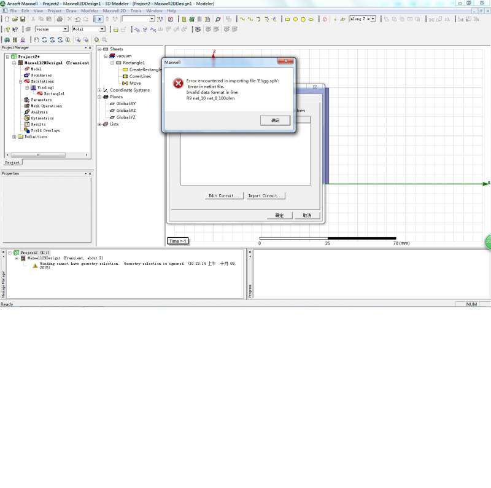This screenshot has height=488, width=491.
Task: Close the Project Manager panel
Action: tap(90, 48)
